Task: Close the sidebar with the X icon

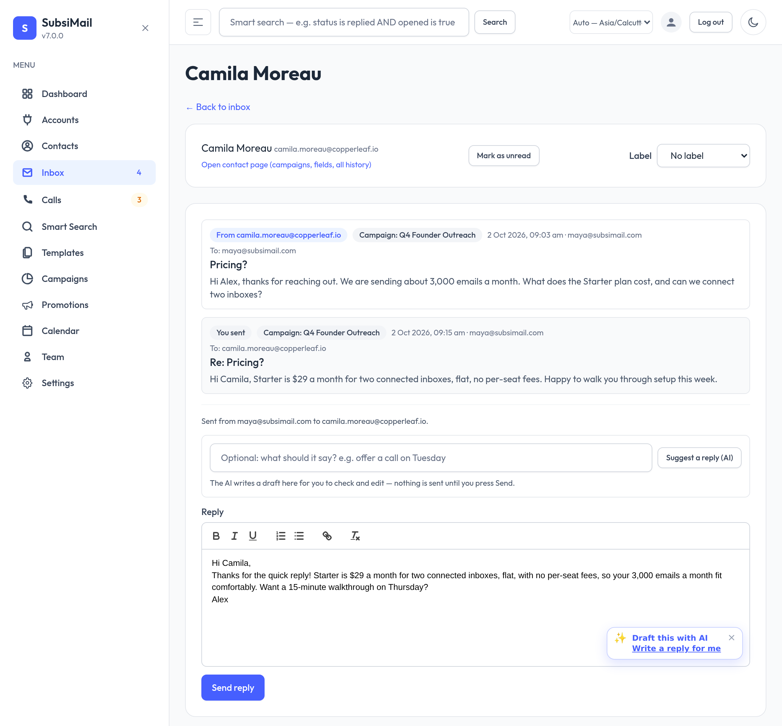Action: point(145,28)
